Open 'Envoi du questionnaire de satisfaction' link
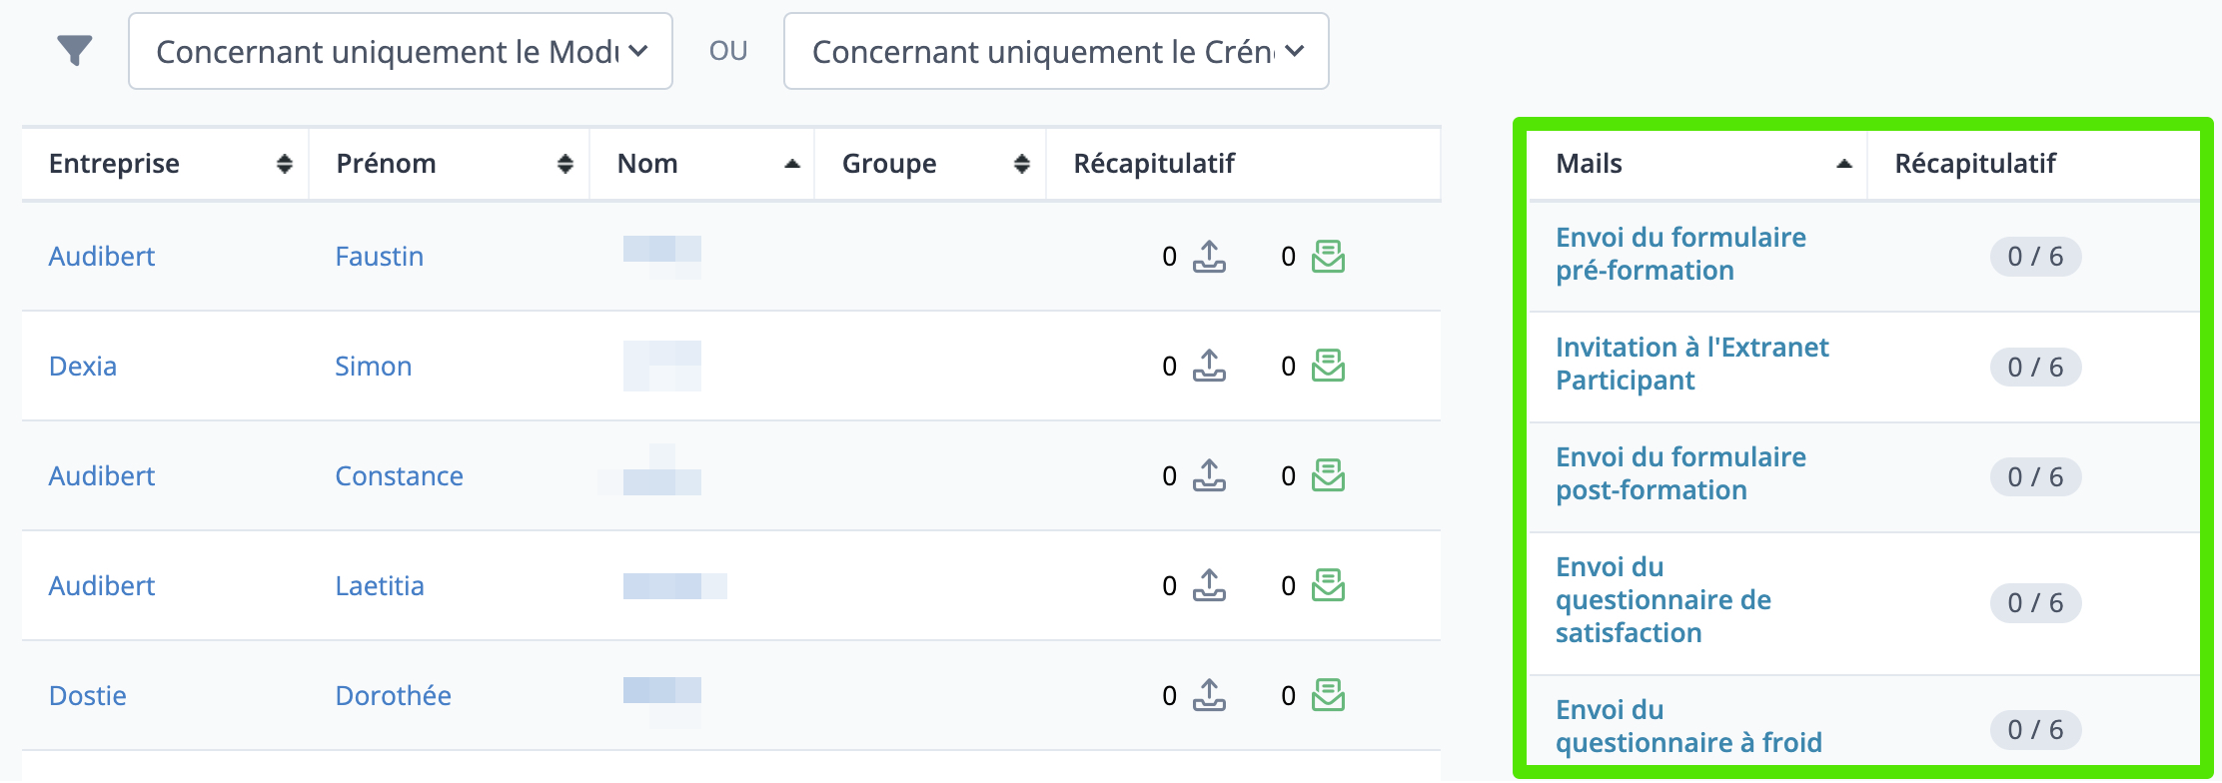2222x783 pixels. (1664, 600)
